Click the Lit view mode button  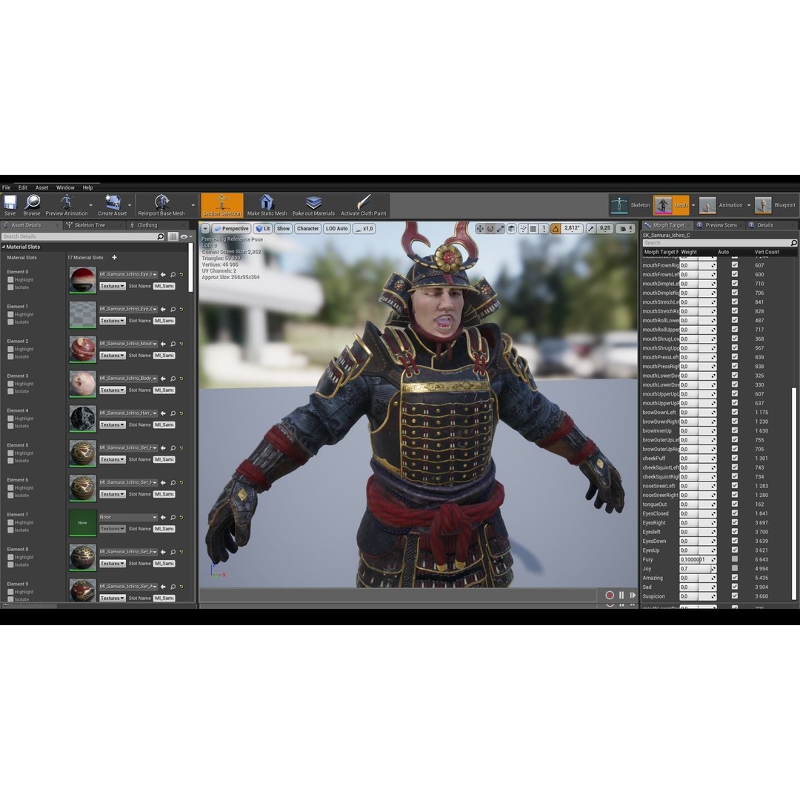click(263, 229)
